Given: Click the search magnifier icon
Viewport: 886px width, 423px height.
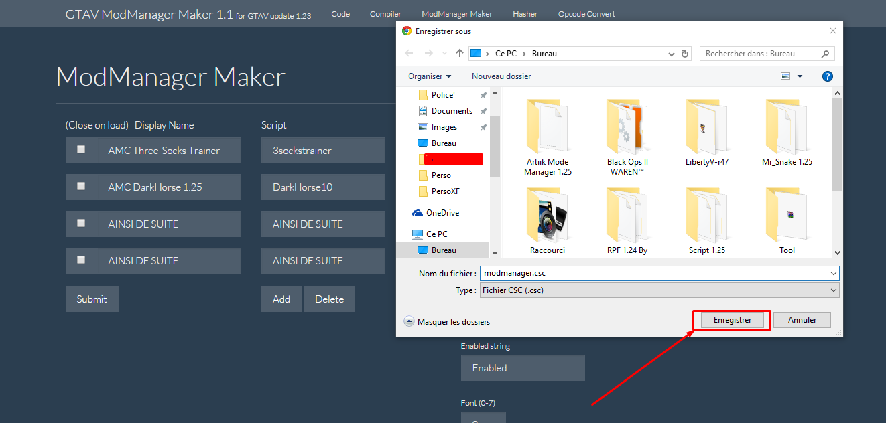Looking at the screenshot, I should (x=826, y=54).
